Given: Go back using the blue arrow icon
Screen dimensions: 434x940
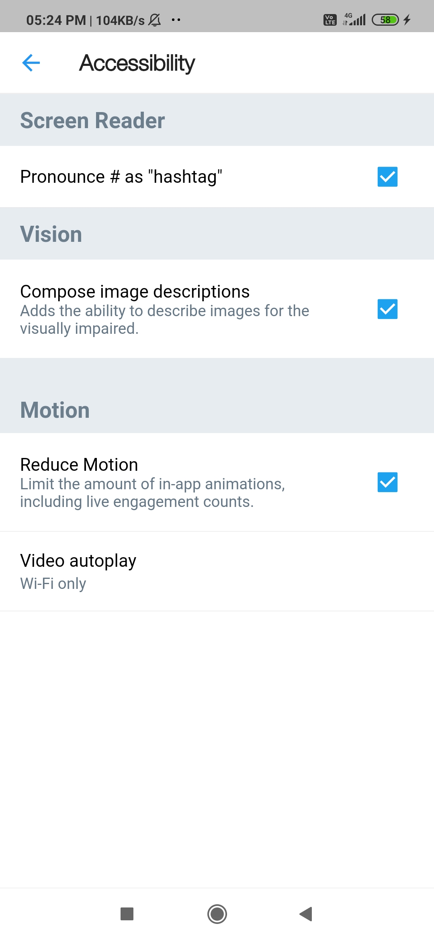Looking at the screenshot, I should [x=31, y=63].
